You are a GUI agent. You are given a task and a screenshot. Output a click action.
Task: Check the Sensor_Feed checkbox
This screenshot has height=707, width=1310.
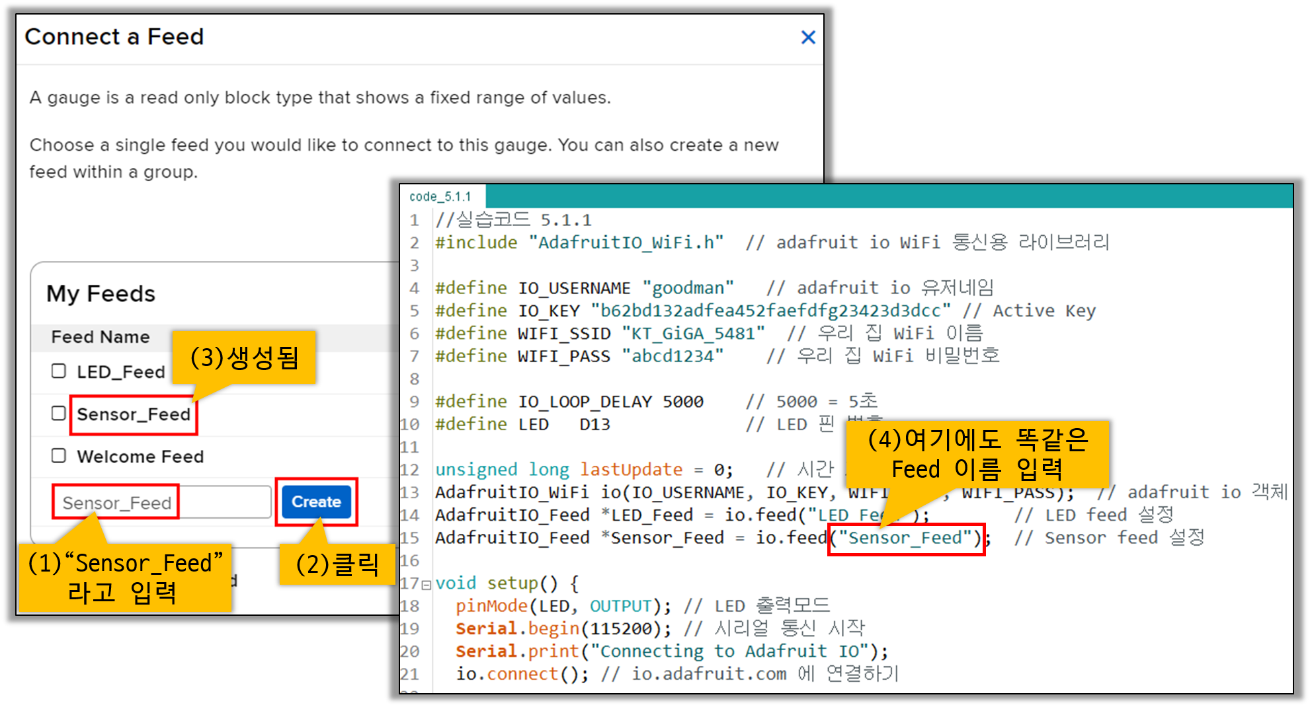click(x=59, y=413)
